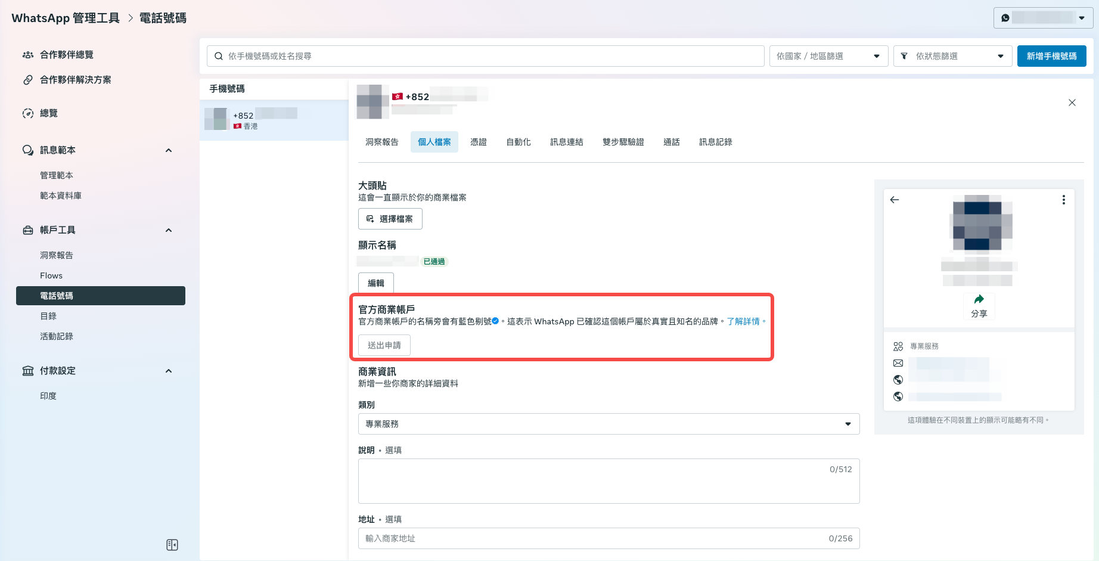Screen dimensions: 1099x561
Task: Click the first globe website icon
Action: pyautogui.click(x=898, y=380)
